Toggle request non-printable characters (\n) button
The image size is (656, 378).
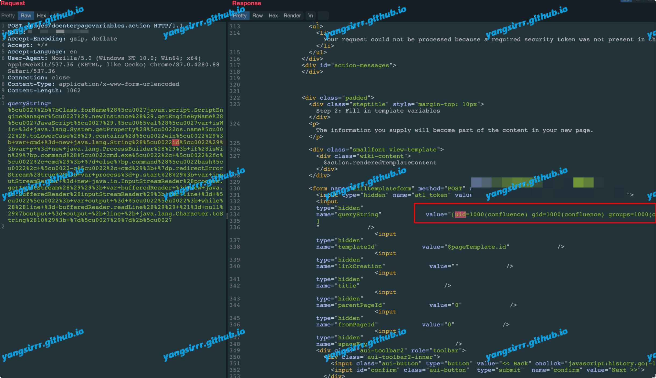click(56, 16)
